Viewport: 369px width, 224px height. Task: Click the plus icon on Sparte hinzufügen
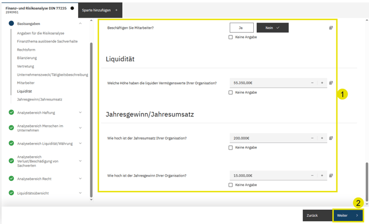click(116, 10)
